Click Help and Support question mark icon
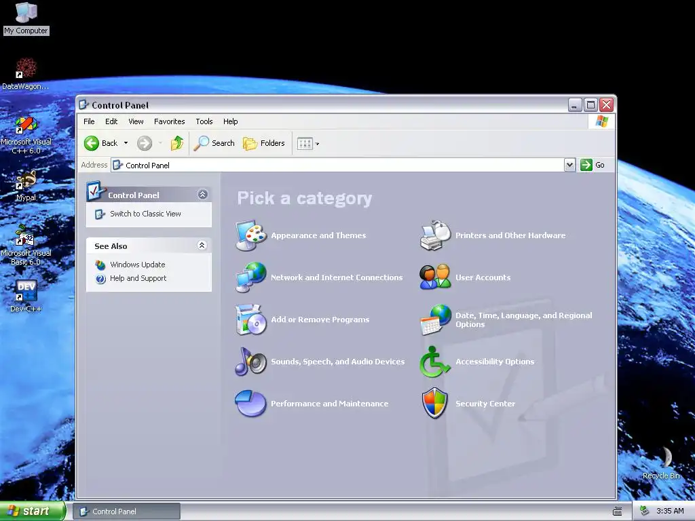This screenshot has width=695, height=521. click(100, 279)
